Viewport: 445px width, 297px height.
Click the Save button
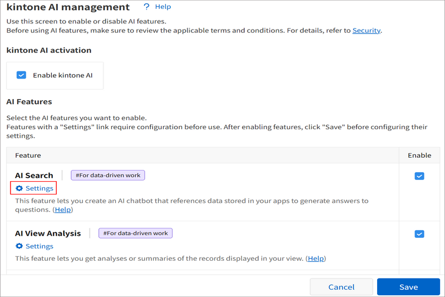pyautogui.click(x=408, y=287)
